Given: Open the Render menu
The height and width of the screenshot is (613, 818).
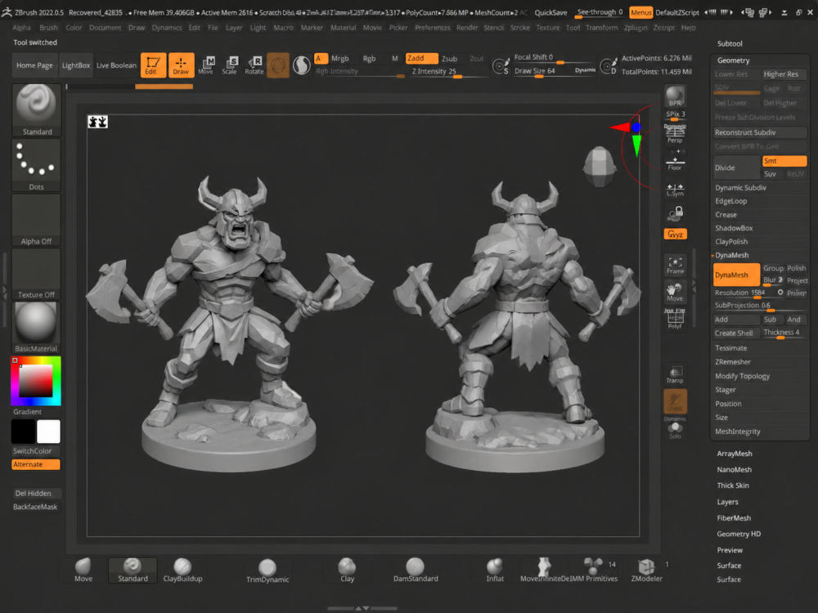Looking at the screenshot, I should [x=467, y=28].
